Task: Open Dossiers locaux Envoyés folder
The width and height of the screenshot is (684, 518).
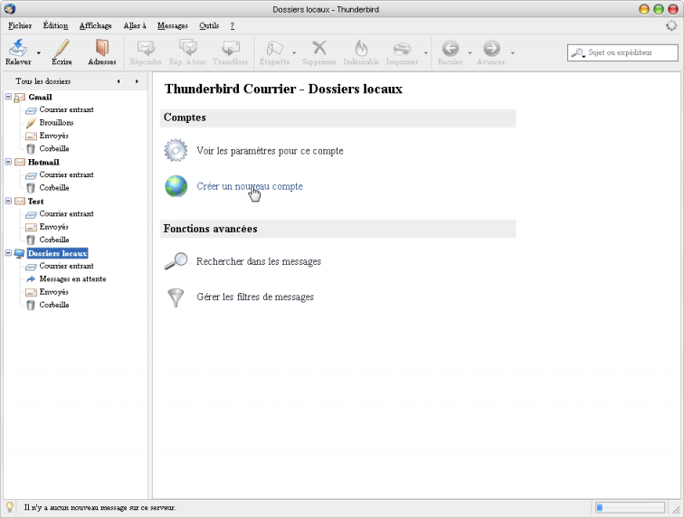Action: [53, 292]
